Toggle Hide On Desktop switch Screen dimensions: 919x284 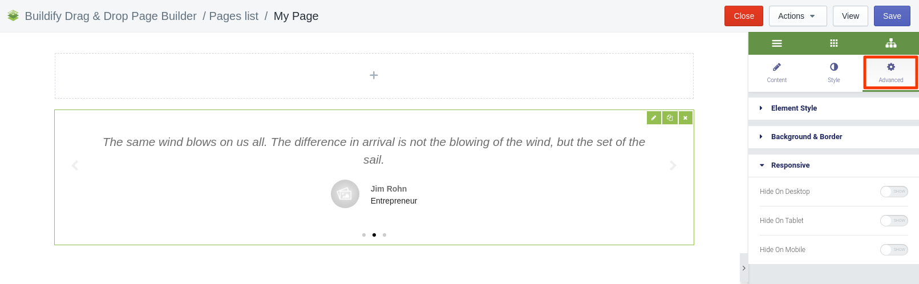coord(894,192)
